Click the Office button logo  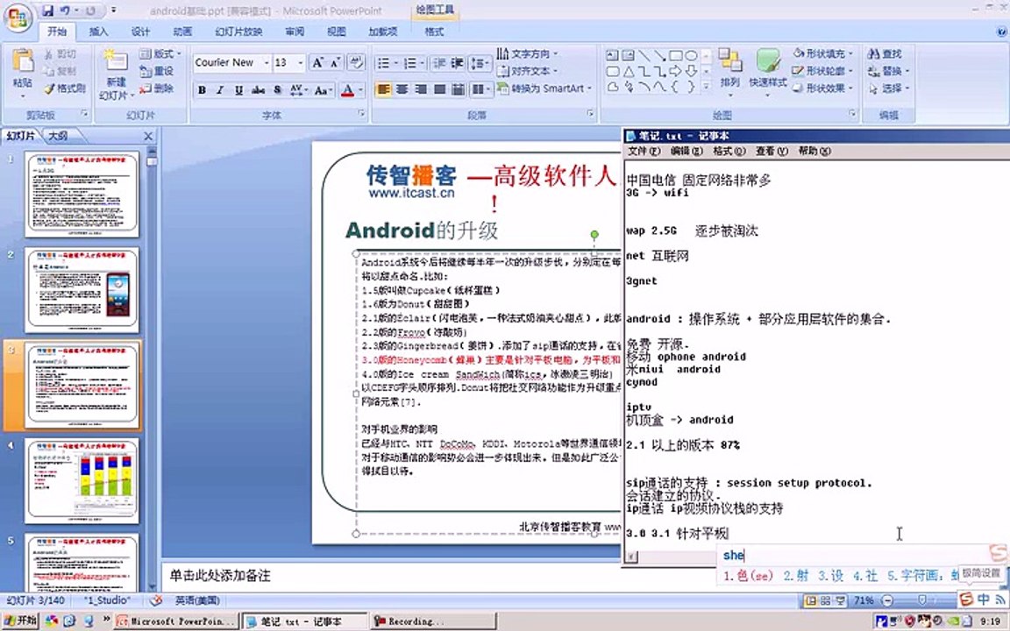point(18,18)
